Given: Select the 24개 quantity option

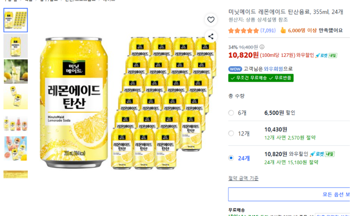Looking at the screenshot, I should tap(231, 158).
